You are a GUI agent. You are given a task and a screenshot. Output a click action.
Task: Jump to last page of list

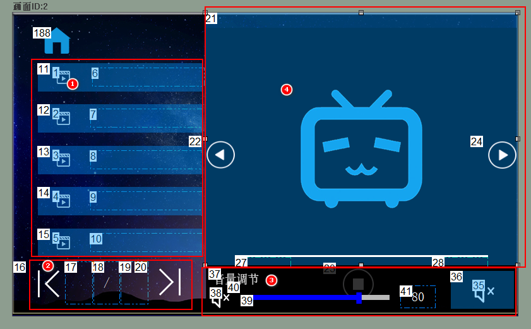click(x=169, y=282)
